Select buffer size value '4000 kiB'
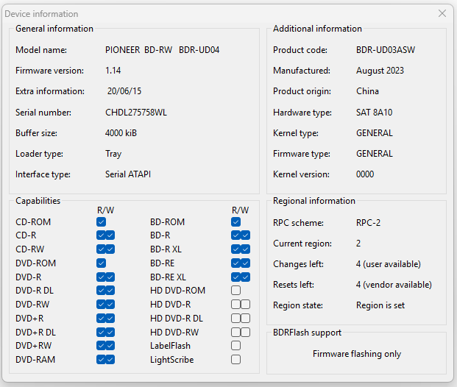This screenshot has height=387, width=457. click(121, 133)
